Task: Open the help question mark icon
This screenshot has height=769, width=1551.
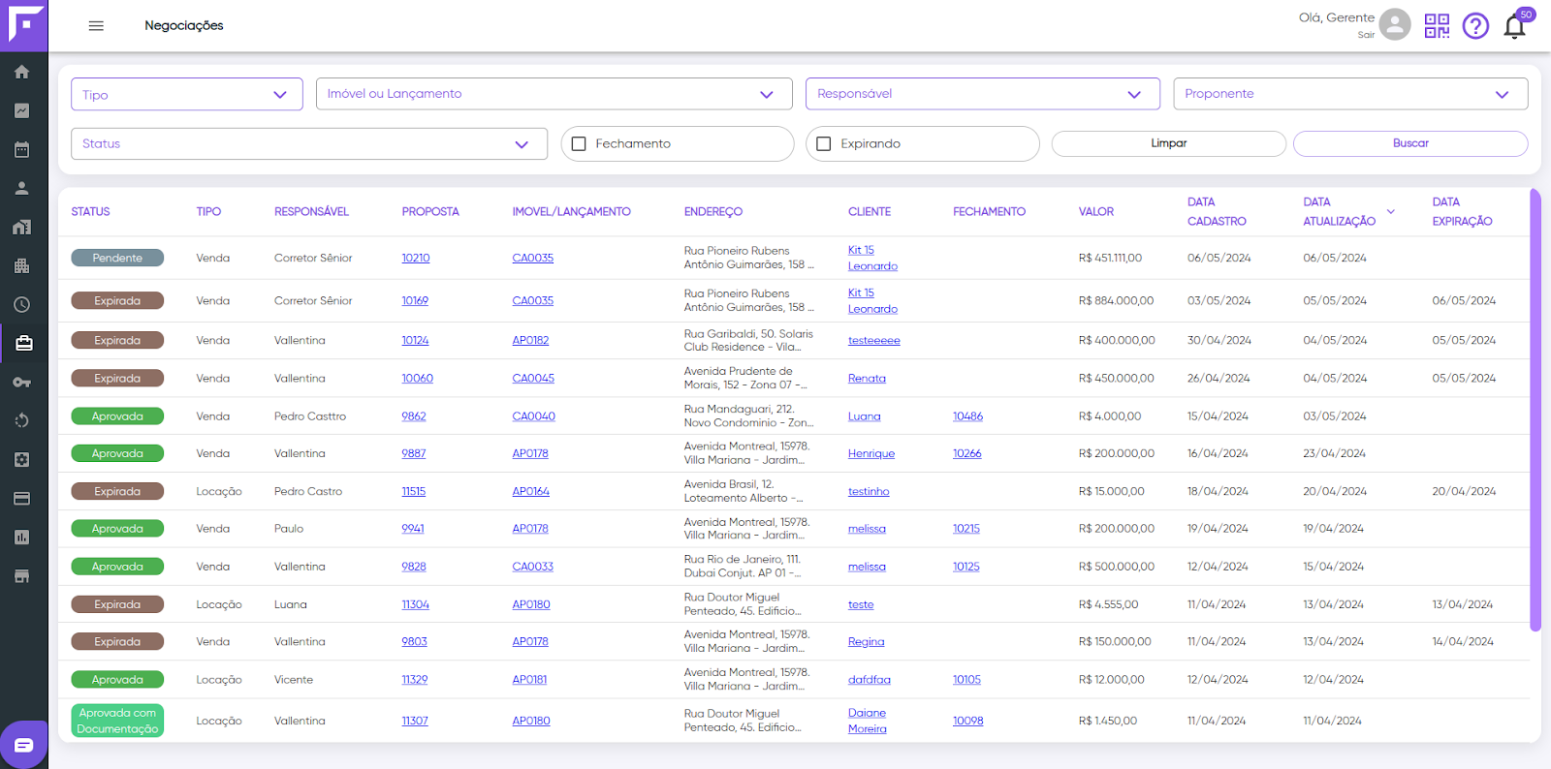Action: click(x=1475, y=26)
